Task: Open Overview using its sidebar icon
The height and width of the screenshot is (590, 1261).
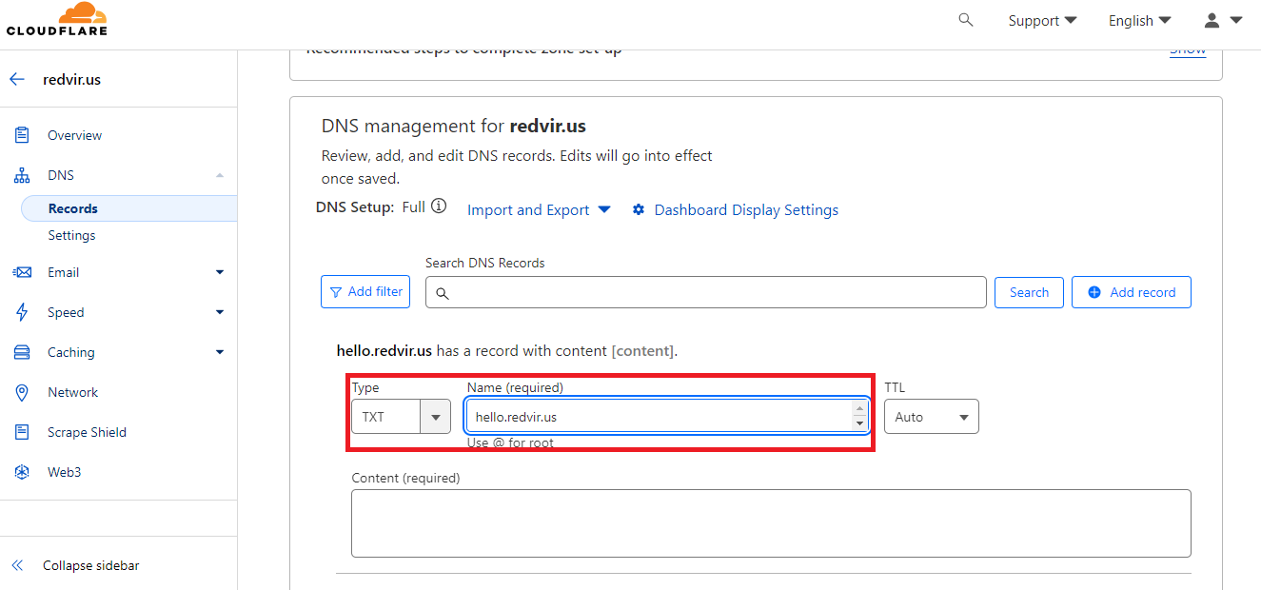Action: click(21, 134)
